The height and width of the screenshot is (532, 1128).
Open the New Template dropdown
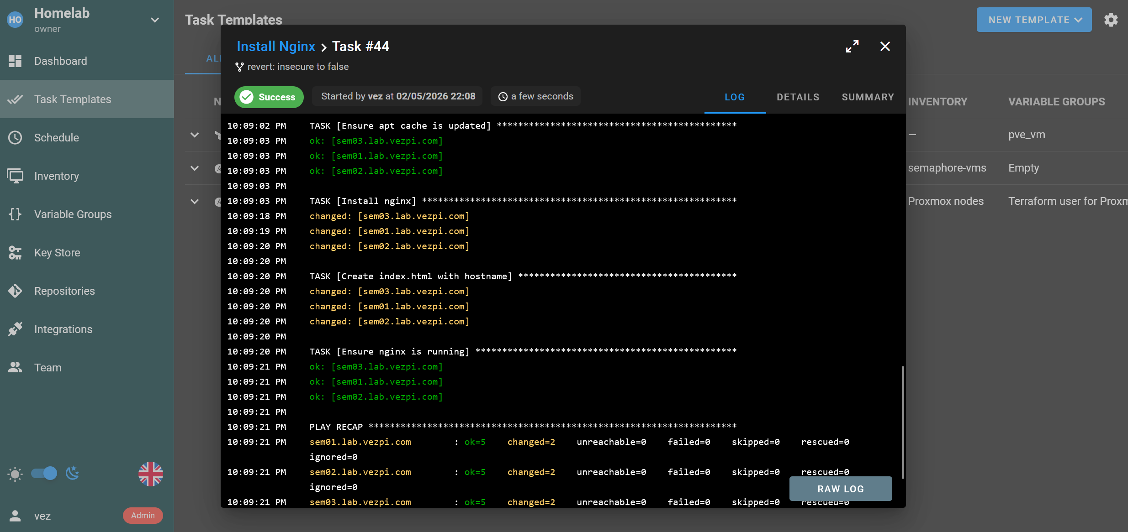[x=1034, y=20]
